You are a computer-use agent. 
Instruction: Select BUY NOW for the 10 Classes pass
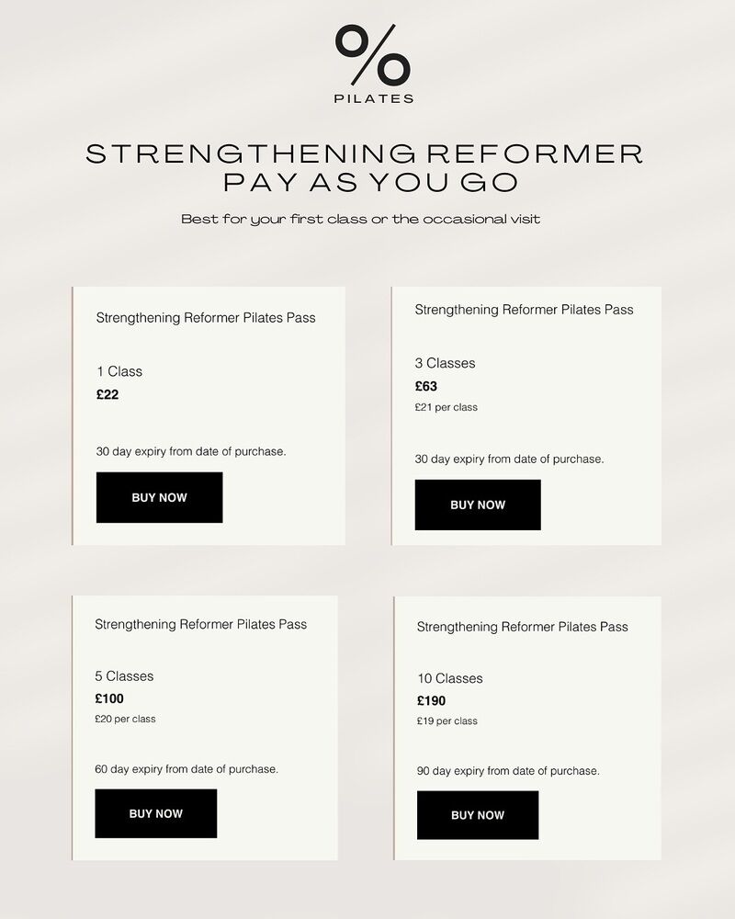tap(477, 815)
